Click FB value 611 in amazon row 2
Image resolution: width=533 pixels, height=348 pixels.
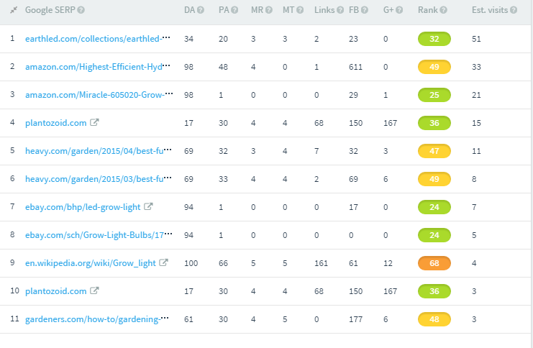point(355,67)
